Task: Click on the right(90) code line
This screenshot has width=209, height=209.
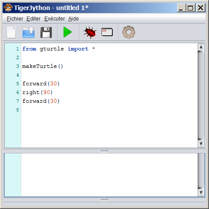Action: tap(37, 92)
